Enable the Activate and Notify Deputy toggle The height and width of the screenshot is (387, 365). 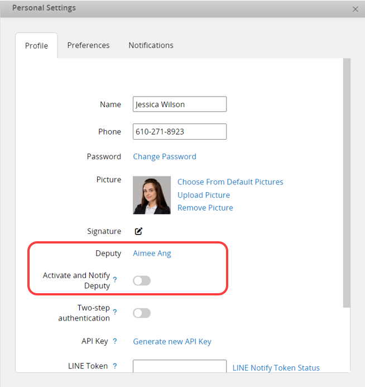142,280
